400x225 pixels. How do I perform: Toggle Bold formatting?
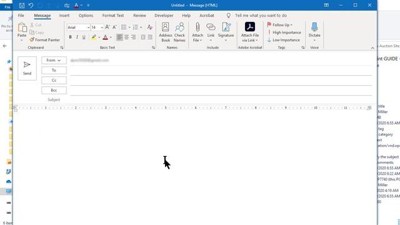(x=70, y=37)
